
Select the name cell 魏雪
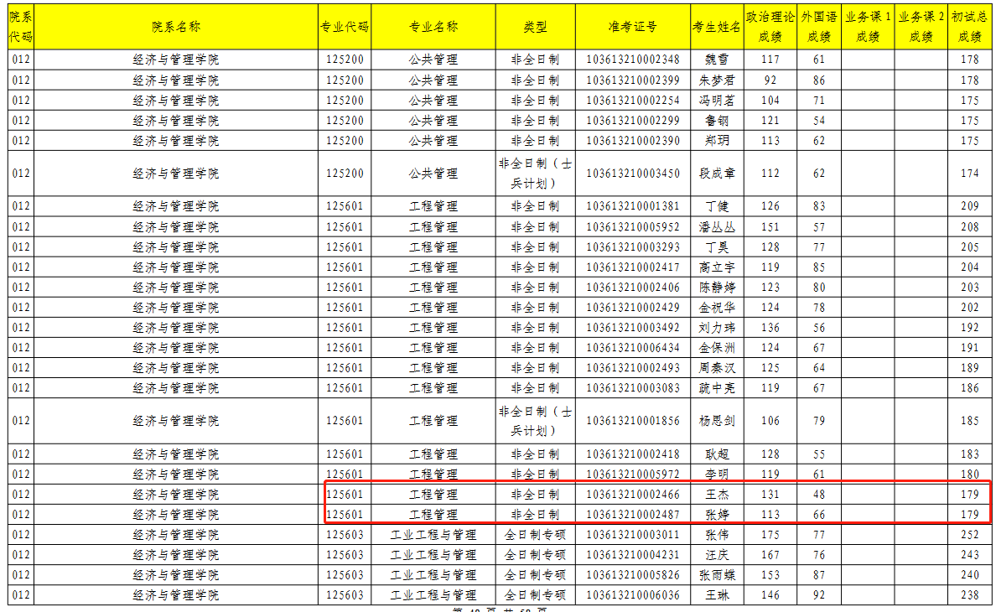[x=717, y=60]
